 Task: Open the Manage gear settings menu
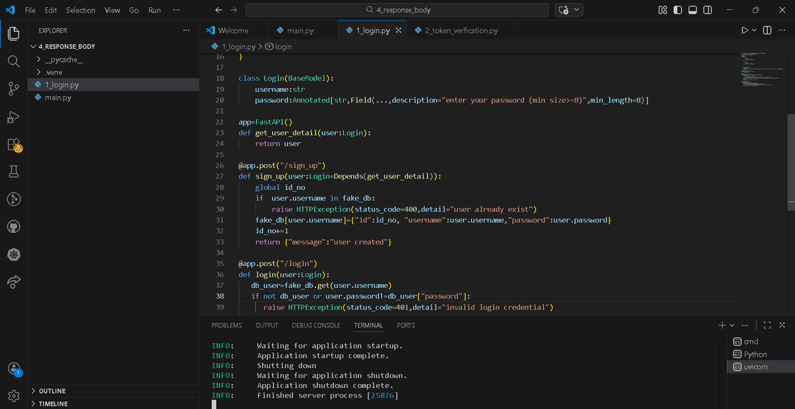point(14,396)
